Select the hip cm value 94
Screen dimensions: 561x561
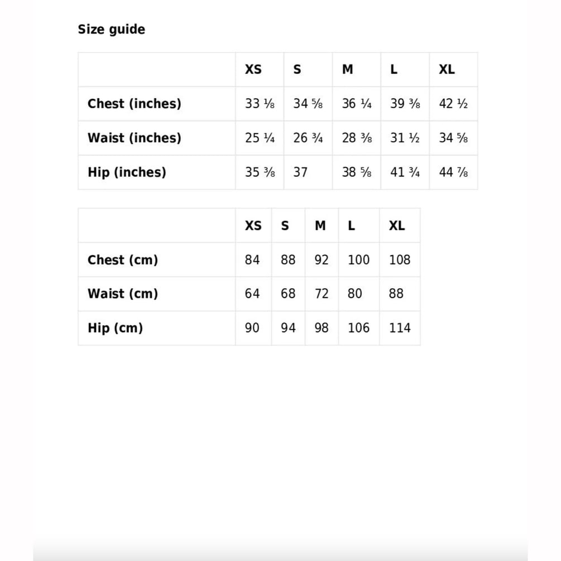(x=288, y=328)
